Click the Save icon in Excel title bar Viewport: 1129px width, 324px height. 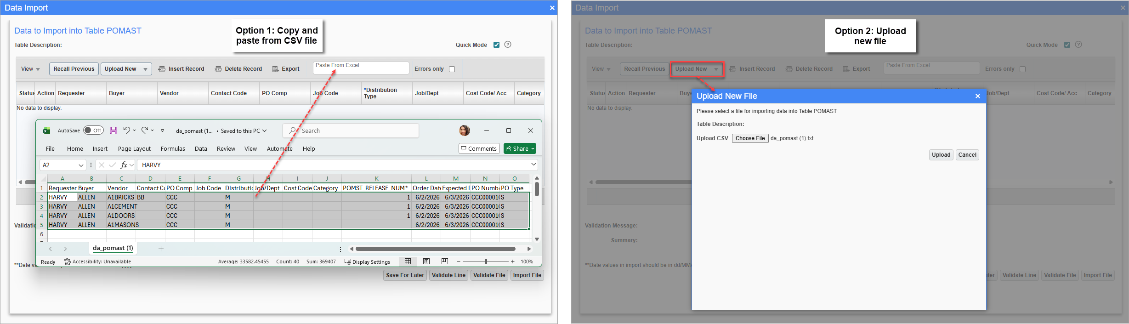point(113,131)
